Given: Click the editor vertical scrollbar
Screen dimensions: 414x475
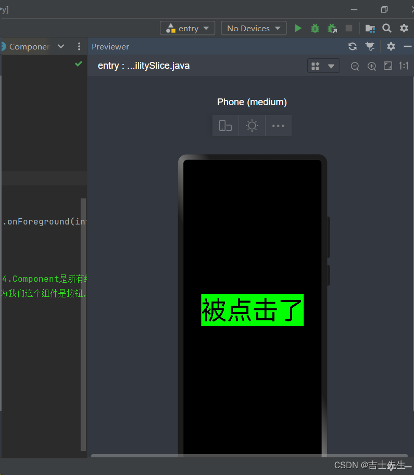Looking at the screenshot, I should [83, 325].
